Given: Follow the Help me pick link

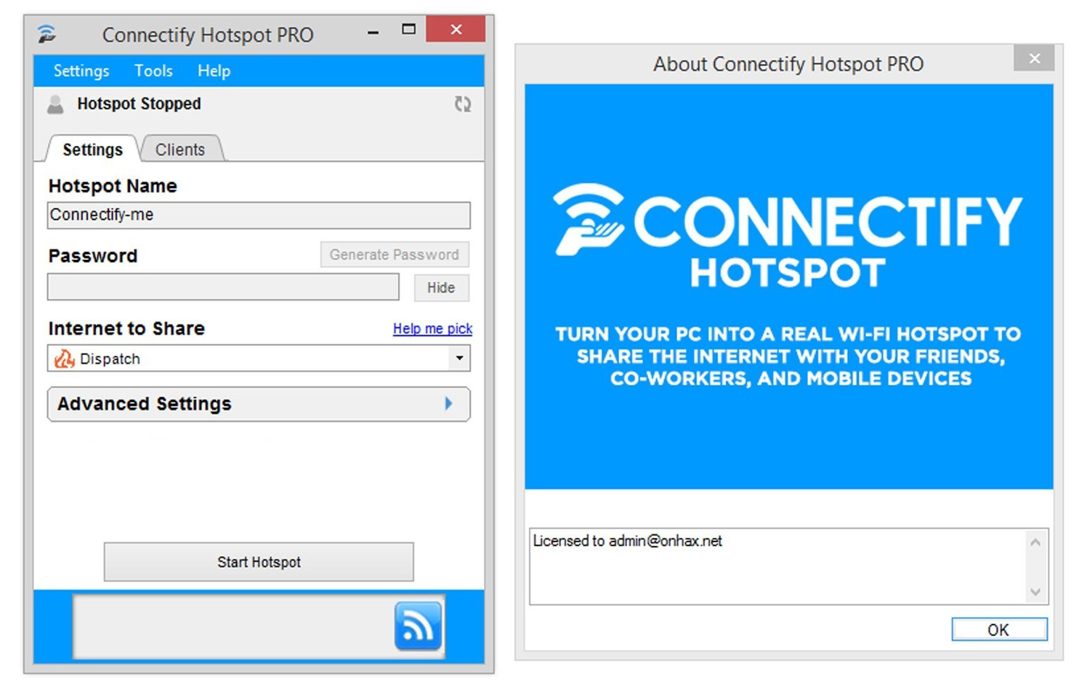Looking at the screenshot, I should pyautogui.click(x=432, y=329).
